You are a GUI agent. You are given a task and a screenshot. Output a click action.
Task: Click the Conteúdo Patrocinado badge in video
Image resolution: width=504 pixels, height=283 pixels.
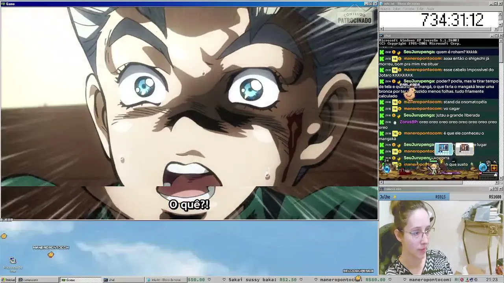[x=354, y=18]
